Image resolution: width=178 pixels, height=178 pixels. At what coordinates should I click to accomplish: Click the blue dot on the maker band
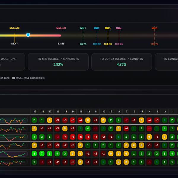[28, 35]
